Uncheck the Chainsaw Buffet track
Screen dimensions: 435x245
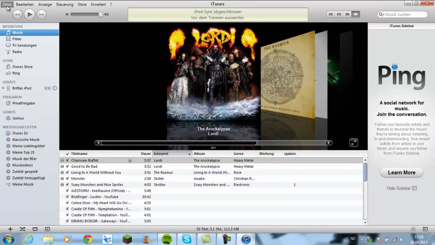click(x=67, y=160)
